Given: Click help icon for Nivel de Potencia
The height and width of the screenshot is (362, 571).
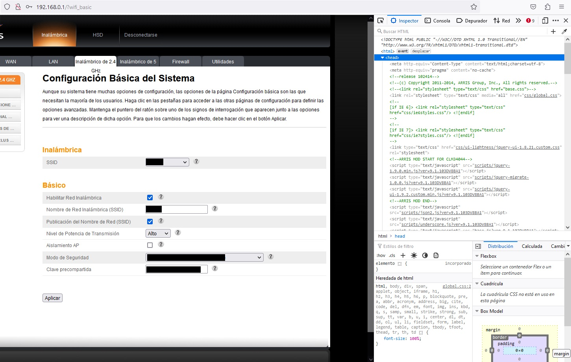Looking at the screenshot, I should (x=177, y=233).
